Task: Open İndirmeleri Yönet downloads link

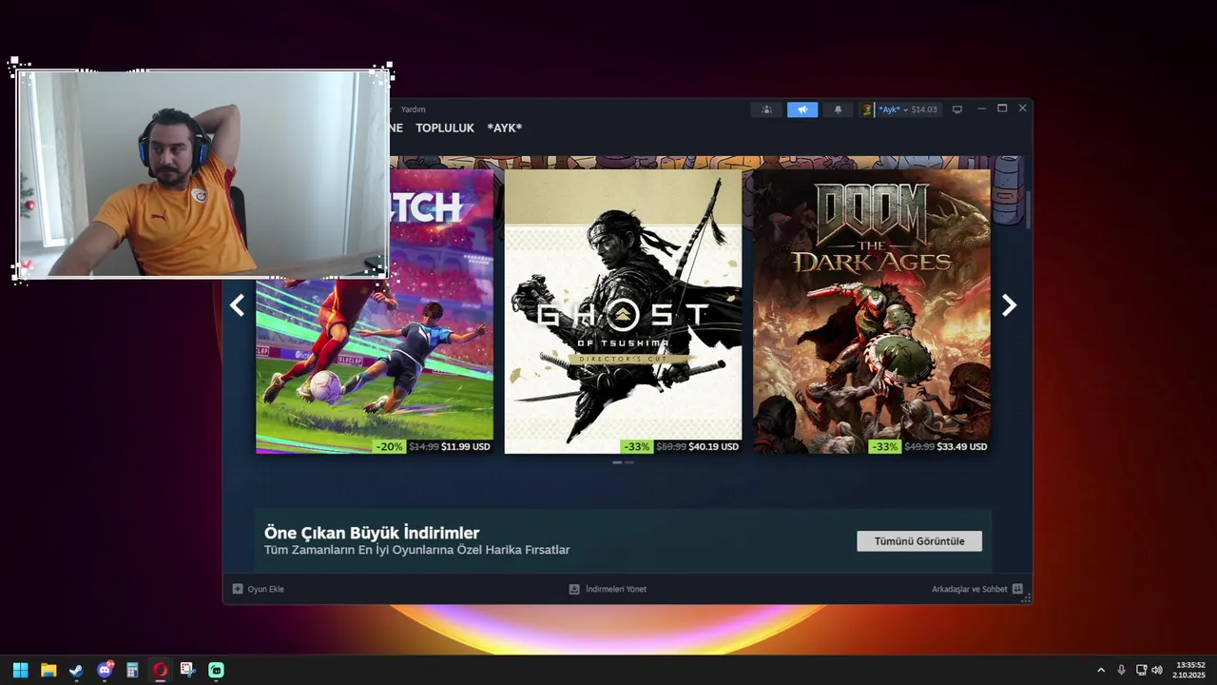Action: [616, 589]
